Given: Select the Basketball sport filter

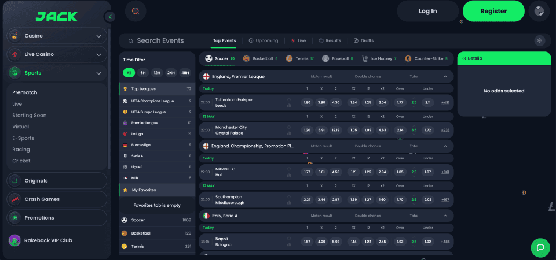Looking at the screenshot, I should [x=260, y=58].
